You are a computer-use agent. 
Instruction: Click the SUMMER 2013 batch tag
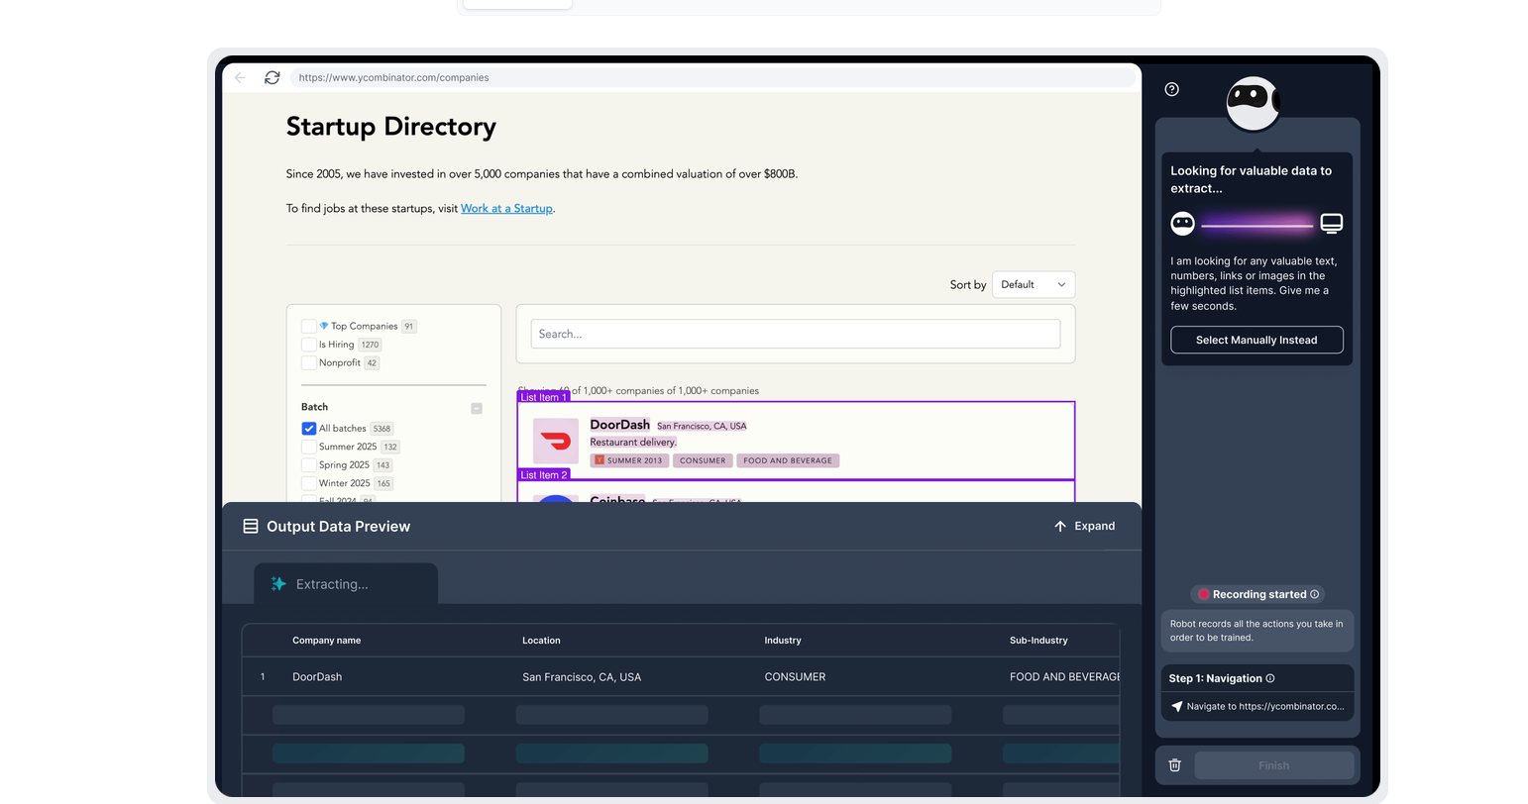point(628,460)
